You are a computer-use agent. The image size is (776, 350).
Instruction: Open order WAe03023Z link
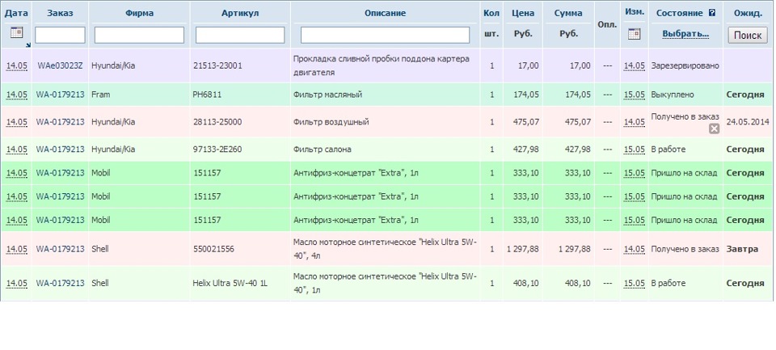60,65
